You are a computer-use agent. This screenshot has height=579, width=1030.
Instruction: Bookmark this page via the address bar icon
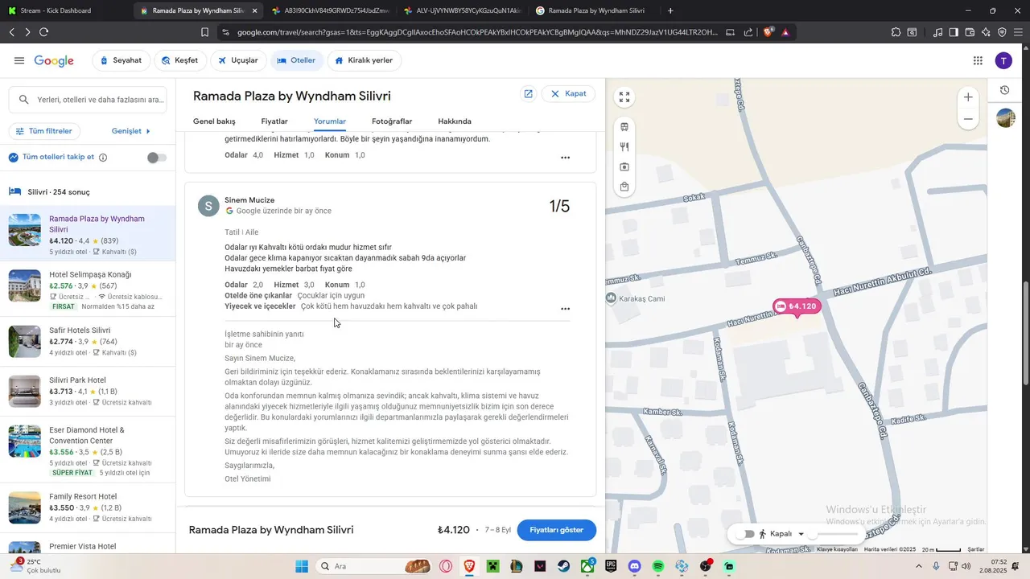[204, 32]
